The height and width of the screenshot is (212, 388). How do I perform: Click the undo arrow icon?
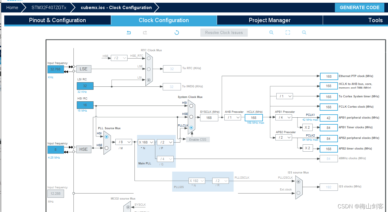point(129,32)
